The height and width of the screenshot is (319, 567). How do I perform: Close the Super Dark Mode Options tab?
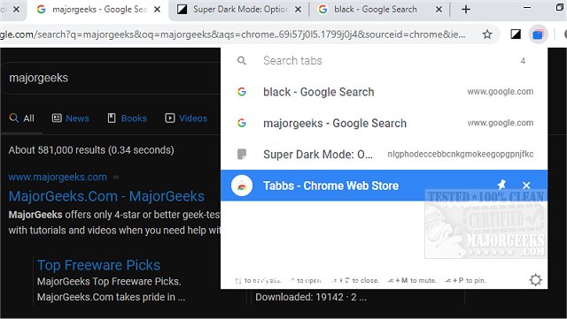click(298, 10)
